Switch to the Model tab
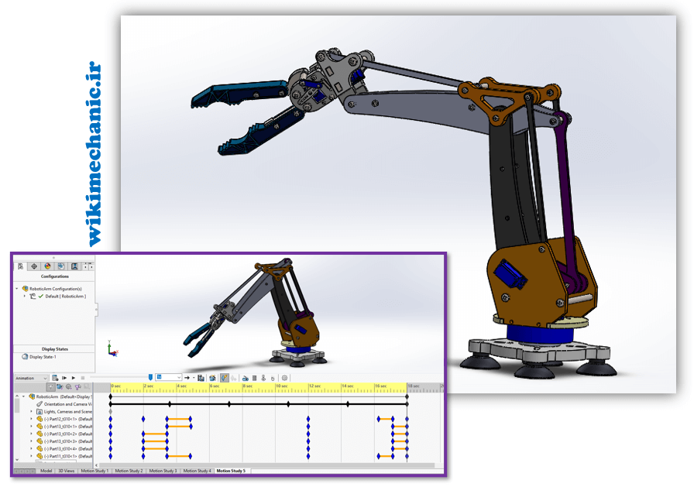The width and height of the screenshot is (694, 487). 46,471
